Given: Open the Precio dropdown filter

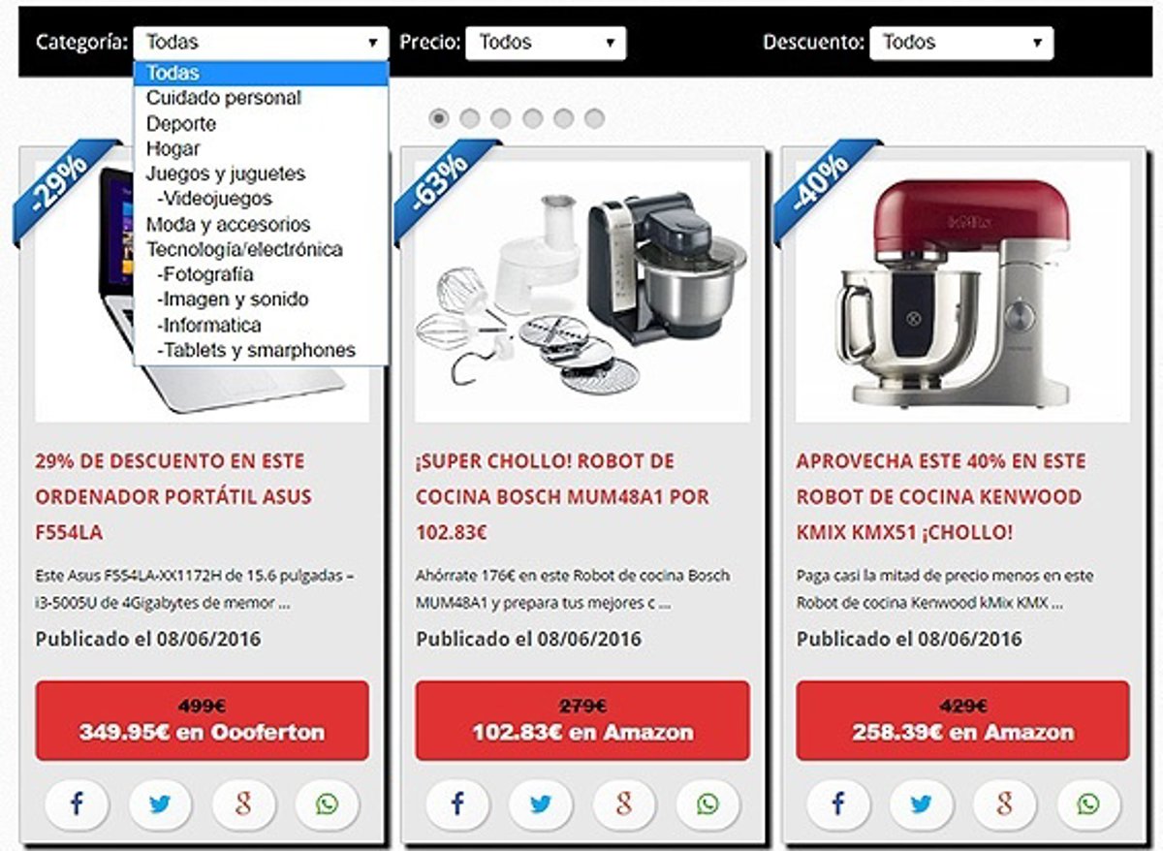Looking at the screenshot, I should point(546,43).
